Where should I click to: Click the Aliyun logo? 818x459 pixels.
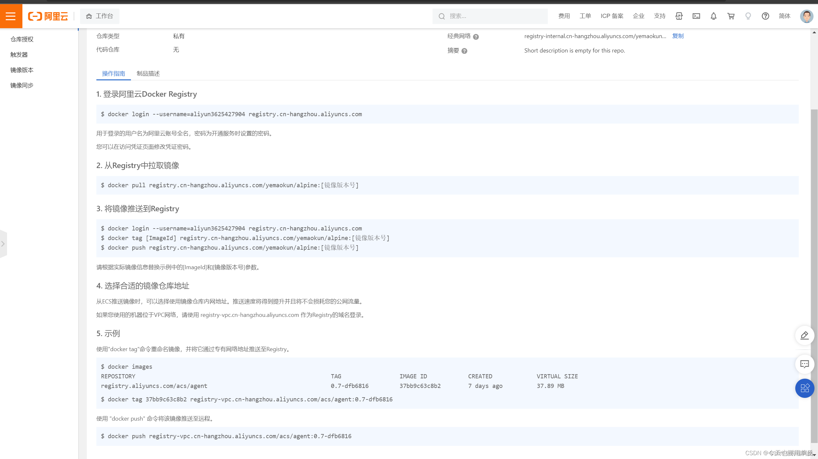pos(48,16)
